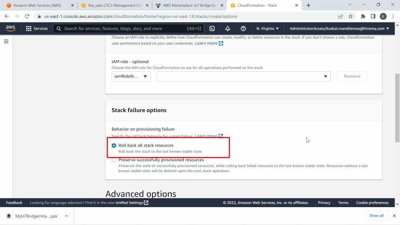Open the browser extensions puzzle icon

click(363, 16)
